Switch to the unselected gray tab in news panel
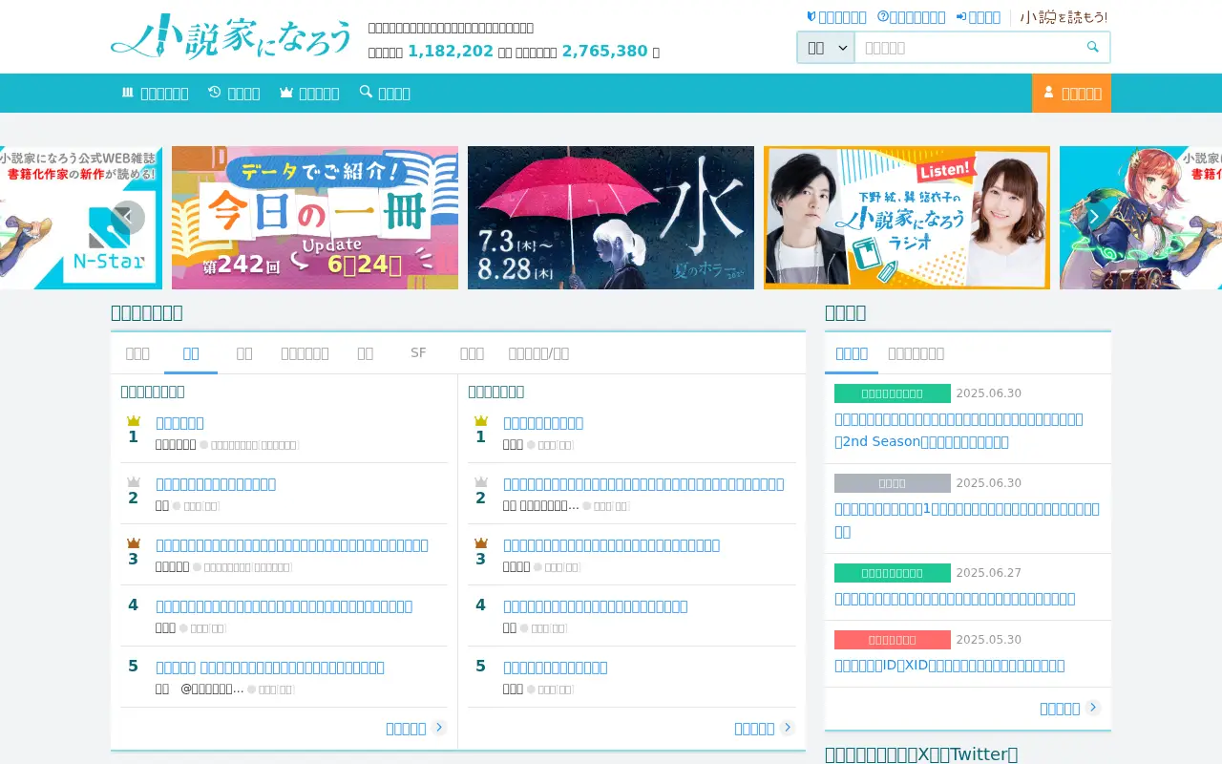The image size is (1222, 764). pos(916,352)
